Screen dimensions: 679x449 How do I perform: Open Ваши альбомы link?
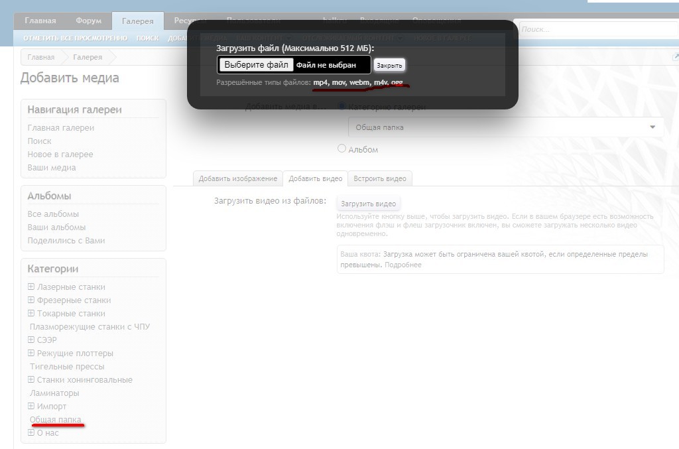56,227
